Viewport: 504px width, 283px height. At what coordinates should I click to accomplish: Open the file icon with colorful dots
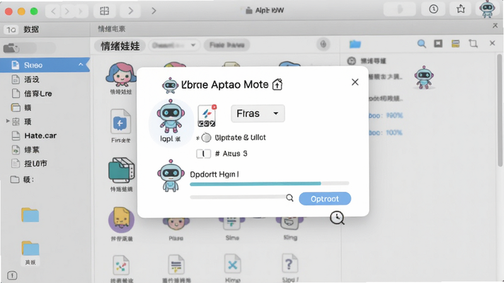coord(121,265)
